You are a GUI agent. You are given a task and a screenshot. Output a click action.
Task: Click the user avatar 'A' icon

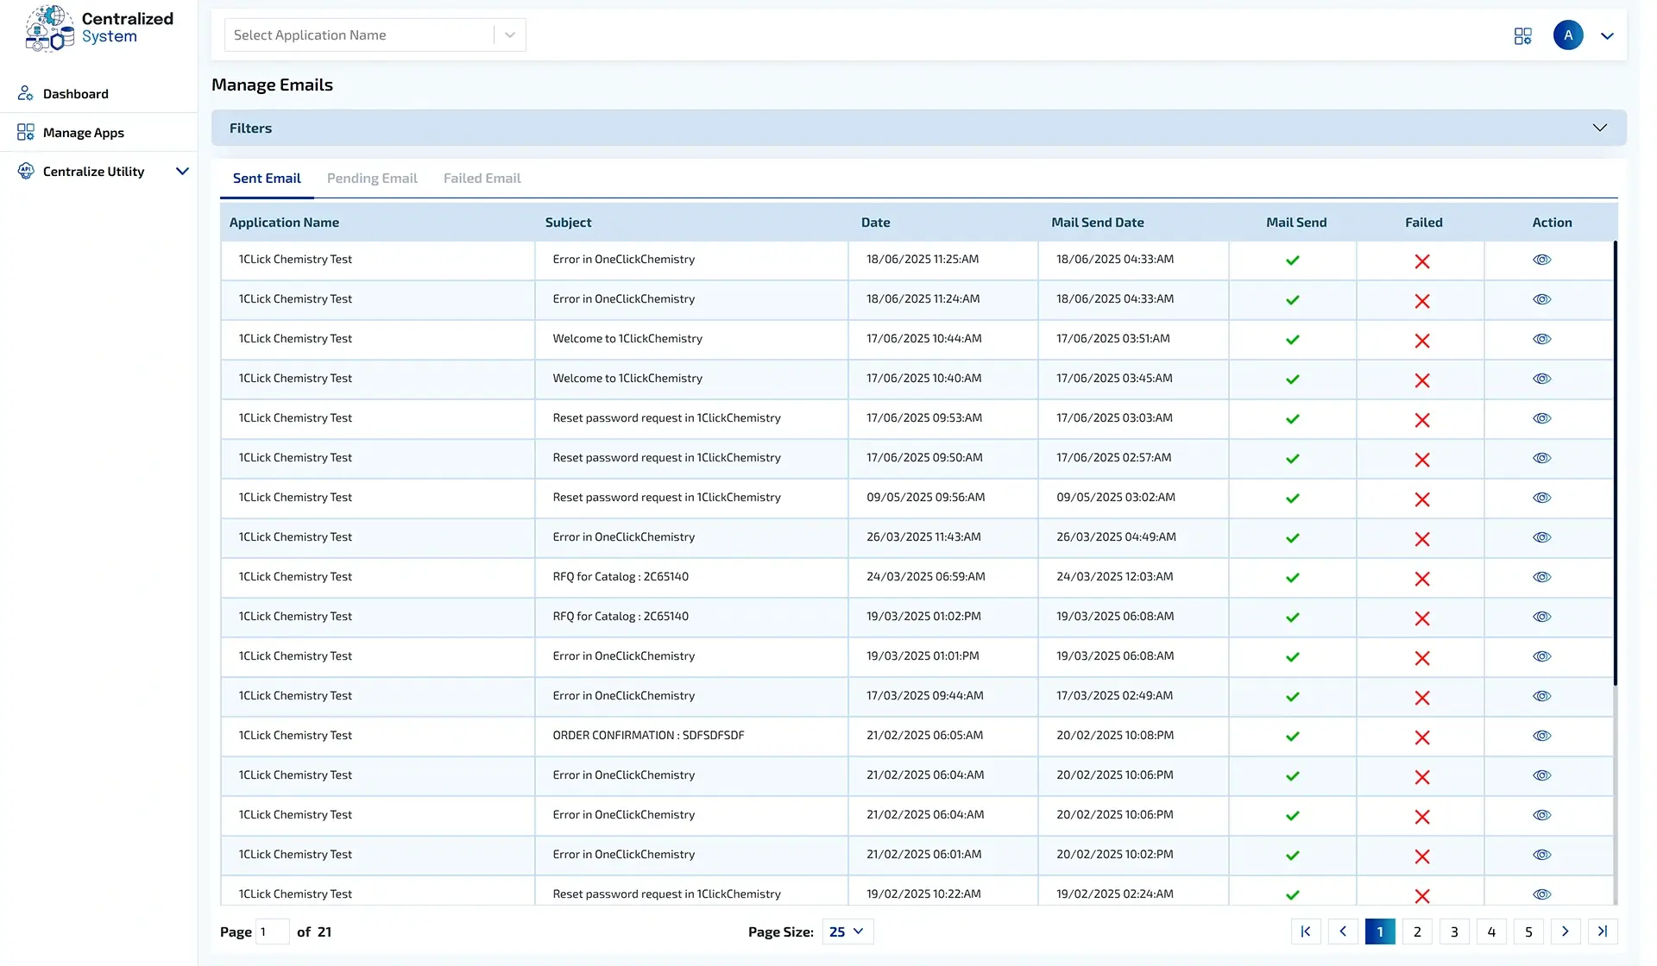coord(1568,35)
